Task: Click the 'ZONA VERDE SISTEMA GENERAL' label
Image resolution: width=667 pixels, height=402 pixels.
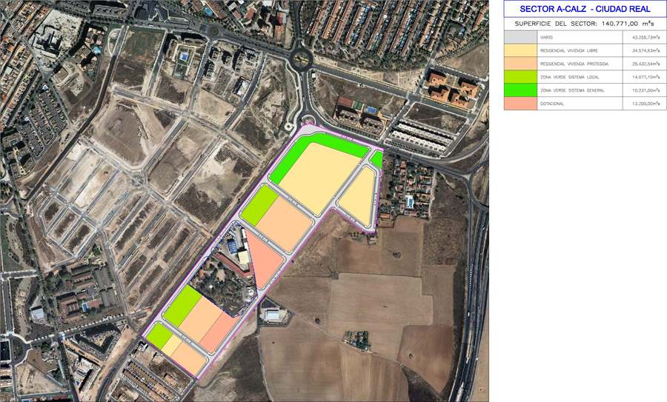Action: pos(572,90)
